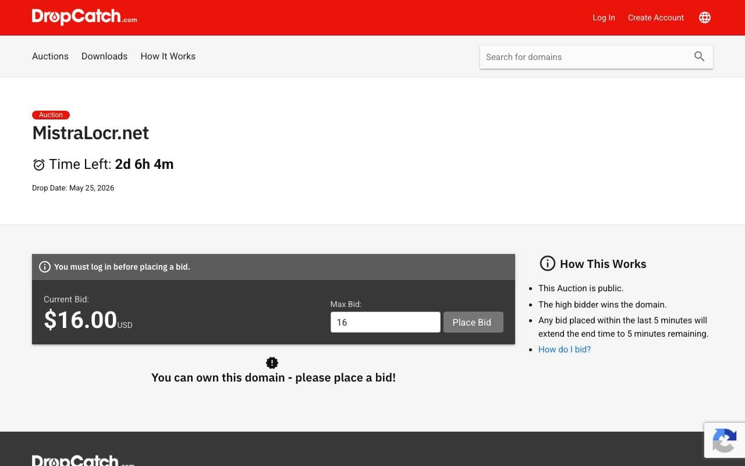745x466 pixels.
Task: Click the Create Account link
Action: tap(656, 17)
